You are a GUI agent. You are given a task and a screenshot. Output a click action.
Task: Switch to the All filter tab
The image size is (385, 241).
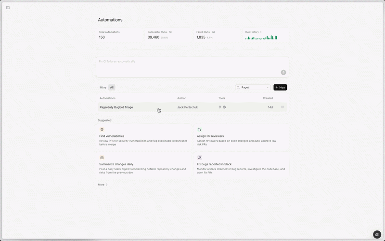point(112,87)
